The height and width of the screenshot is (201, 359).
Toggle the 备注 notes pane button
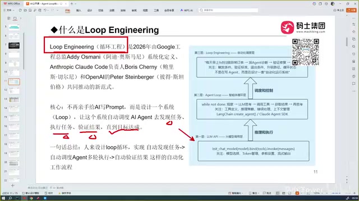(x=254, y=193)
